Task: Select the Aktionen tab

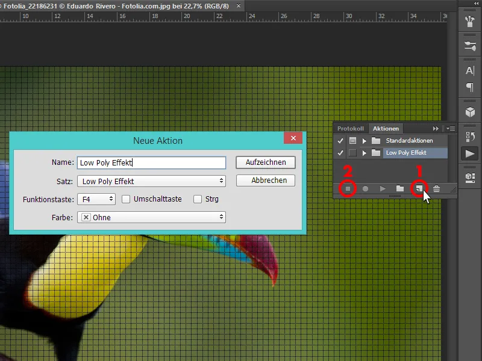Action: (x=385, y=128)
